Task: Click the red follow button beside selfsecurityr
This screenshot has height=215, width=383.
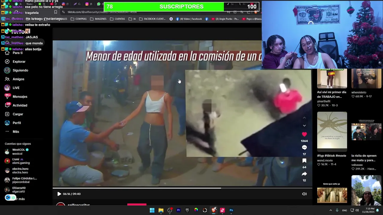Action: (x=137, y=205)
